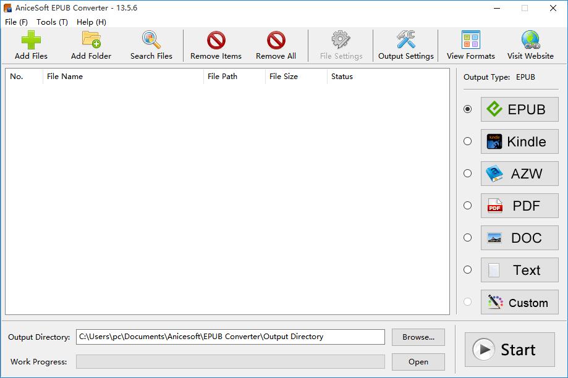Viewport: 568px width, 378px height.
Task: Choose the Text format button
Action: click(519, 270)
